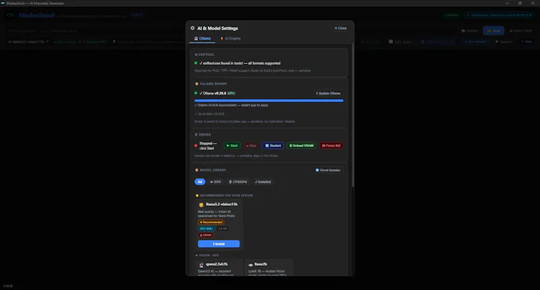This screenshot has width=540, height=290.
Task: Show only Installed models
Action: click(x=263, y=181)
